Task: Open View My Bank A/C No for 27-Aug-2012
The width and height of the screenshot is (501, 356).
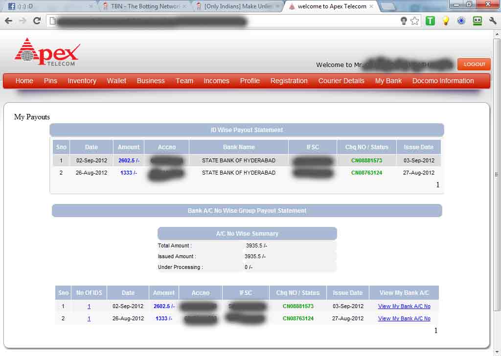Action: pos(404,318)
